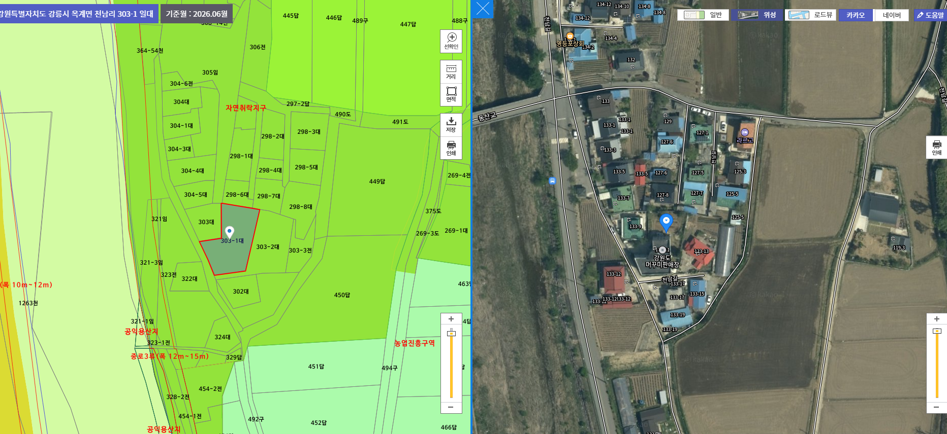Click the 강원도 머구미판매장 place marker
The image size is (947, 434).
click(662, 250)
